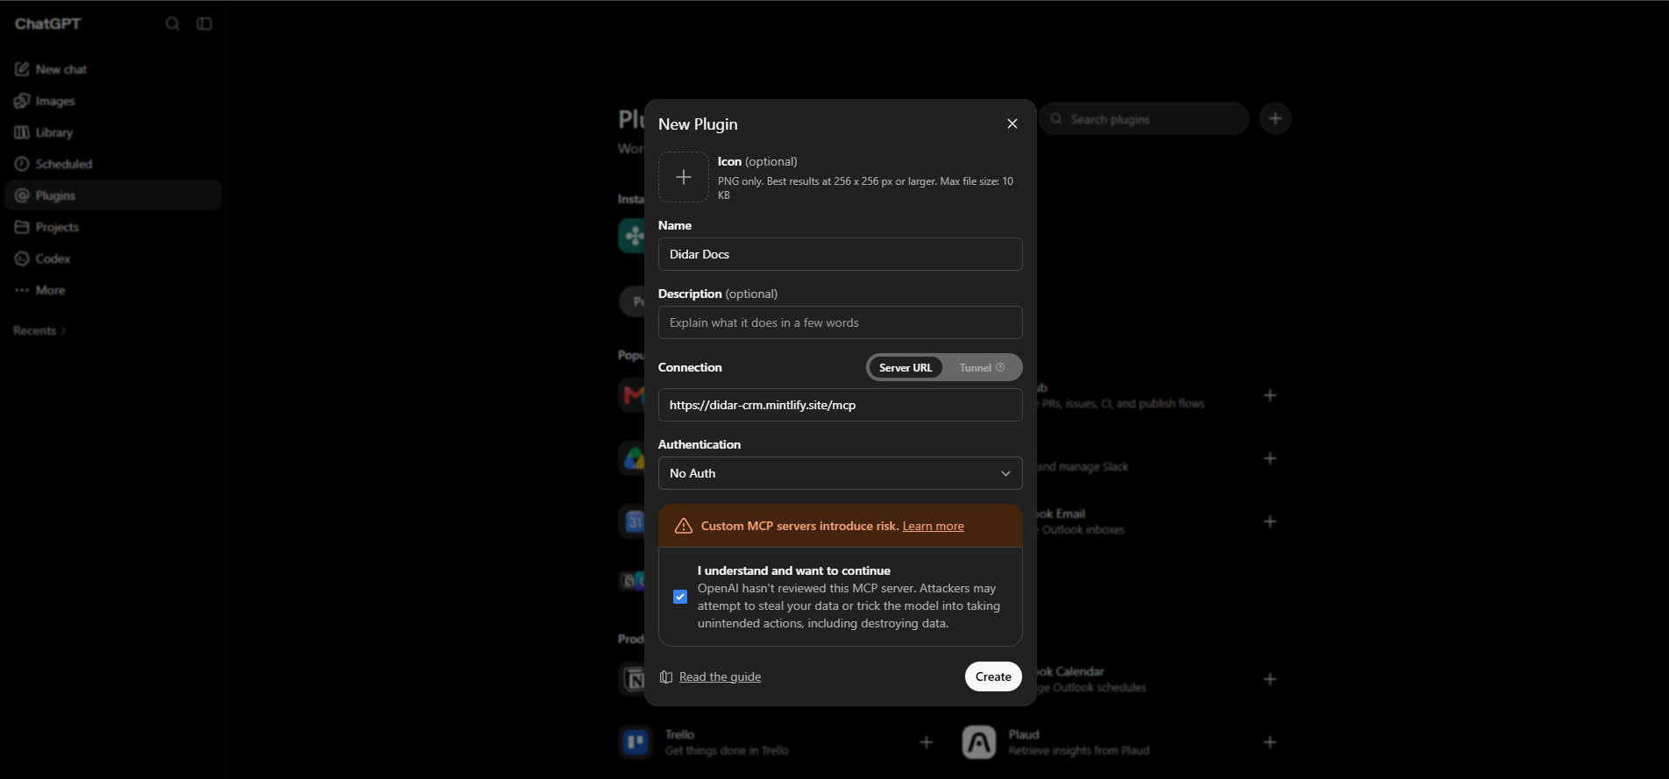Click Tunnel help info icon
The height and width of the screenshot is (779, 1669).
click(1000, 367)
